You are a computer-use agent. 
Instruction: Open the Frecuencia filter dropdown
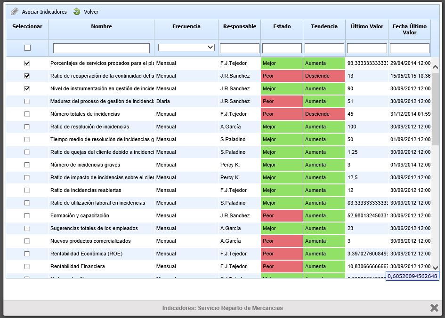(186, 48)
